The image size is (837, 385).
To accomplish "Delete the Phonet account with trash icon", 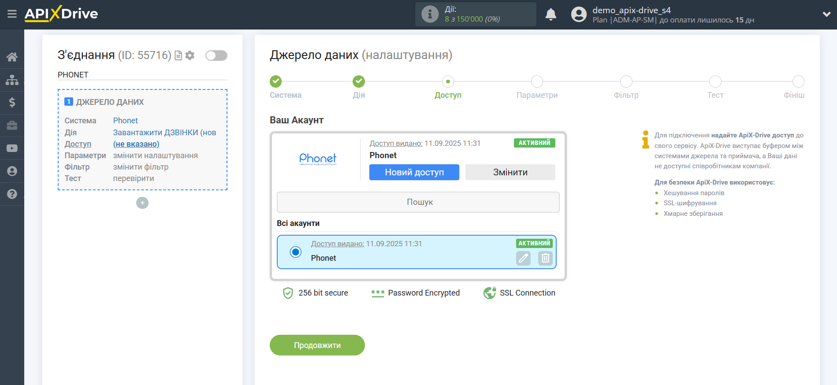I will click(x=545, y=258).
